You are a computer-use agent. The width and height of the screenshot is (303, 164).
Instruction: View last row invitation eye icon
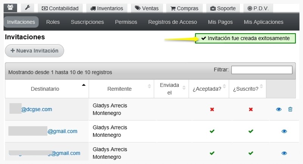[284, 153]
